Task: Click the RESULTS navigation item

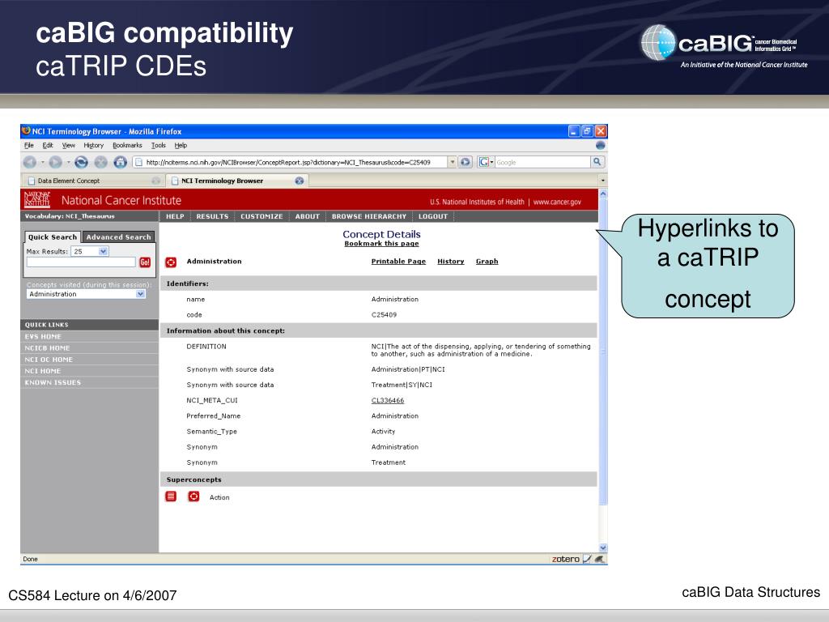Action: pos(213,216)
